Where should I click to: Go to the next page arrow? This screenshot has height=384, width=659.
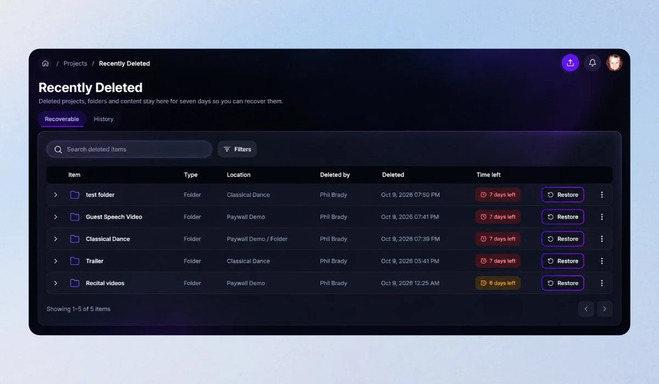(605, 309)
